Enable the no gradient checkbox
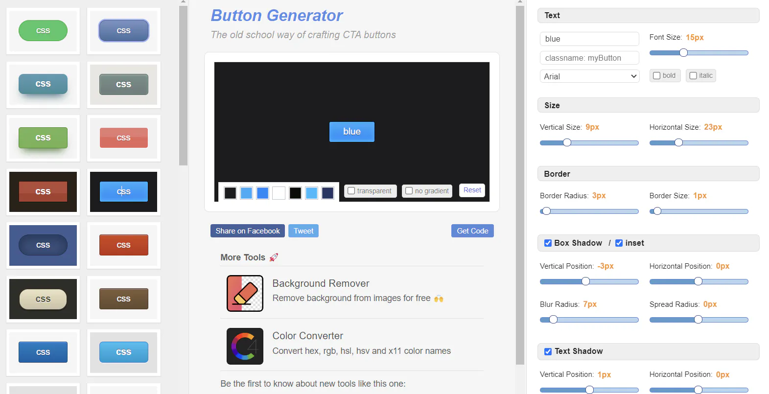769x394 pixels. (409, 191)
